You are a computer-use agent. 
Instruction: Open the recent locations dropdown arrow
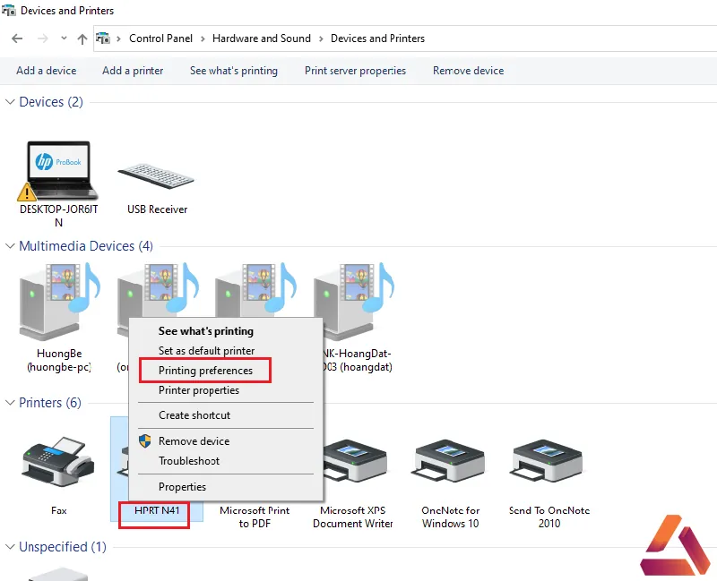pos(64,38)
